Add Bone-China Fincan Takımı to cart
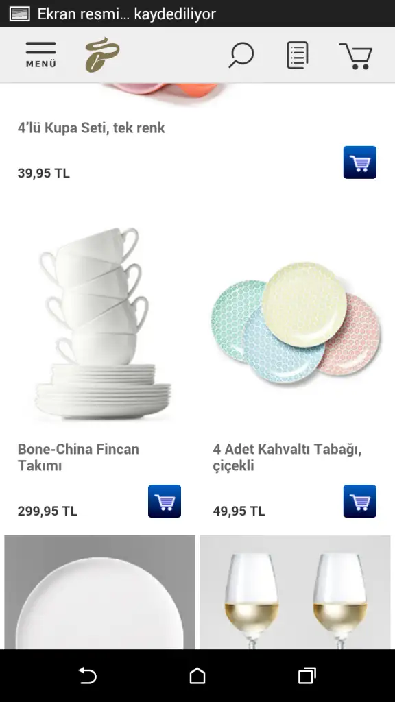 [165, 501]
